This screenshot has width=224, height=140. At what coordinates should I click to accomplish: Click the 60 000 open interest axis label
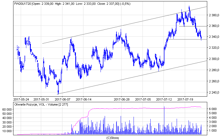click(x=7, y=109)
